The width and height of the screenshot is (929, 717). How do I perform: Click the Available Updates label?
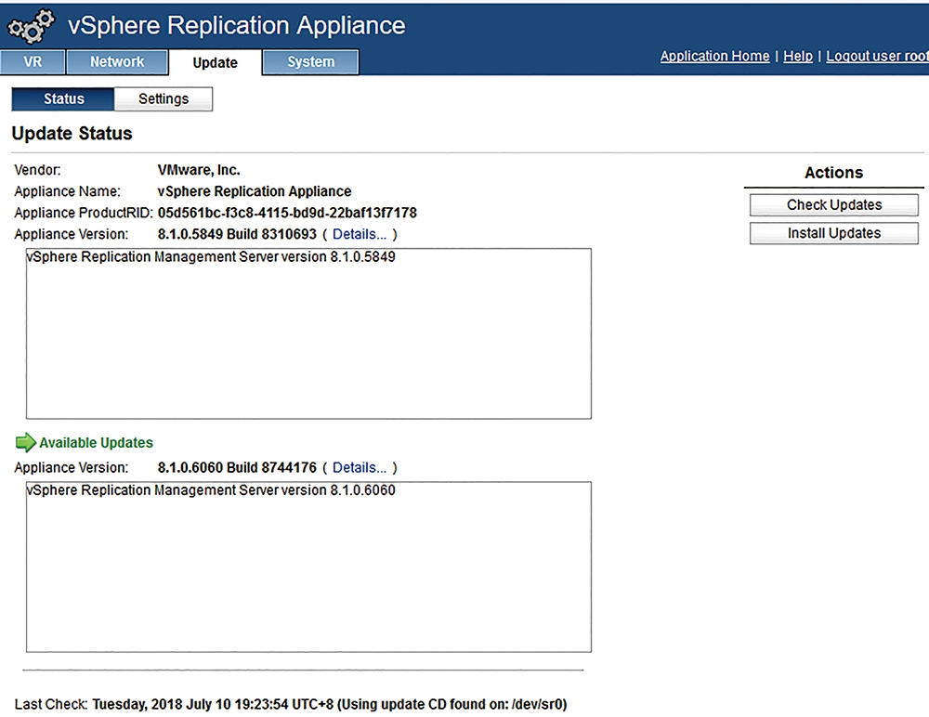pos(96,443)
